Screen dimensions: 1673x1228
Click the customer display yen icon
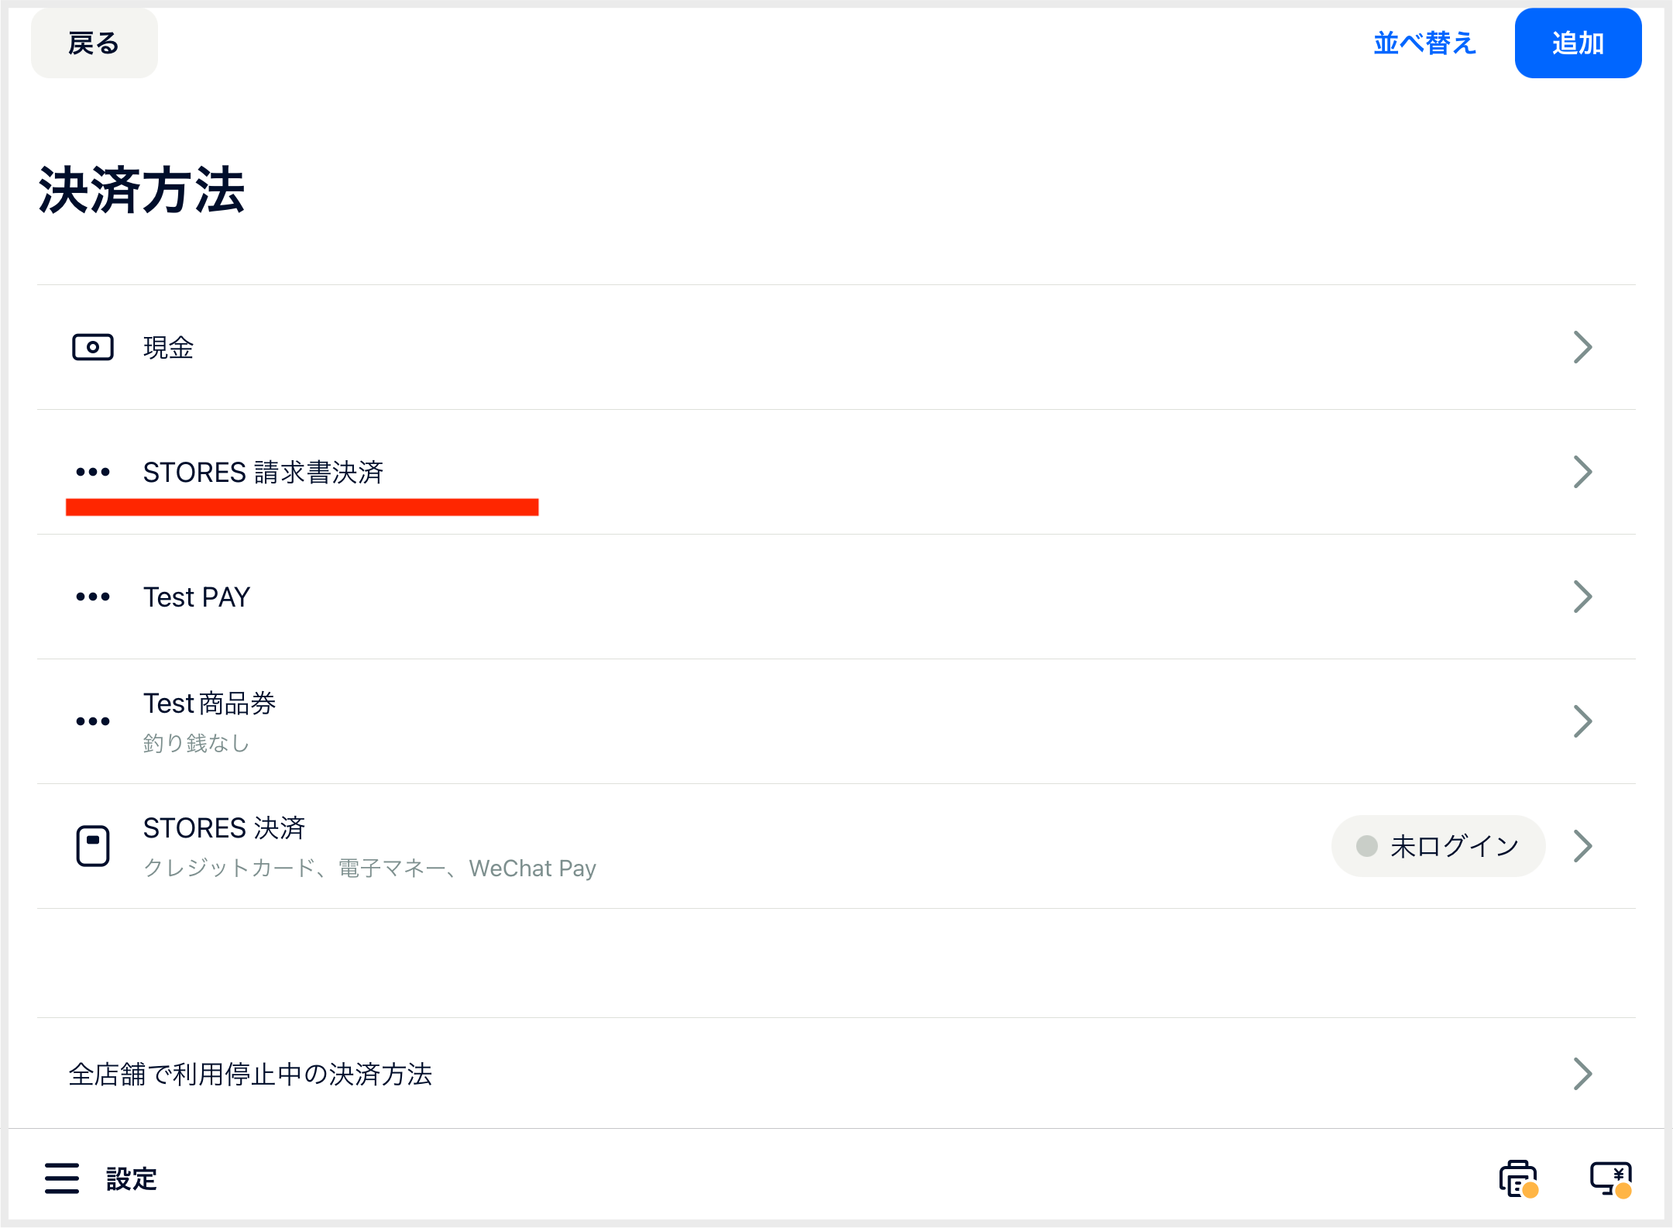tap(1611, 1179)
